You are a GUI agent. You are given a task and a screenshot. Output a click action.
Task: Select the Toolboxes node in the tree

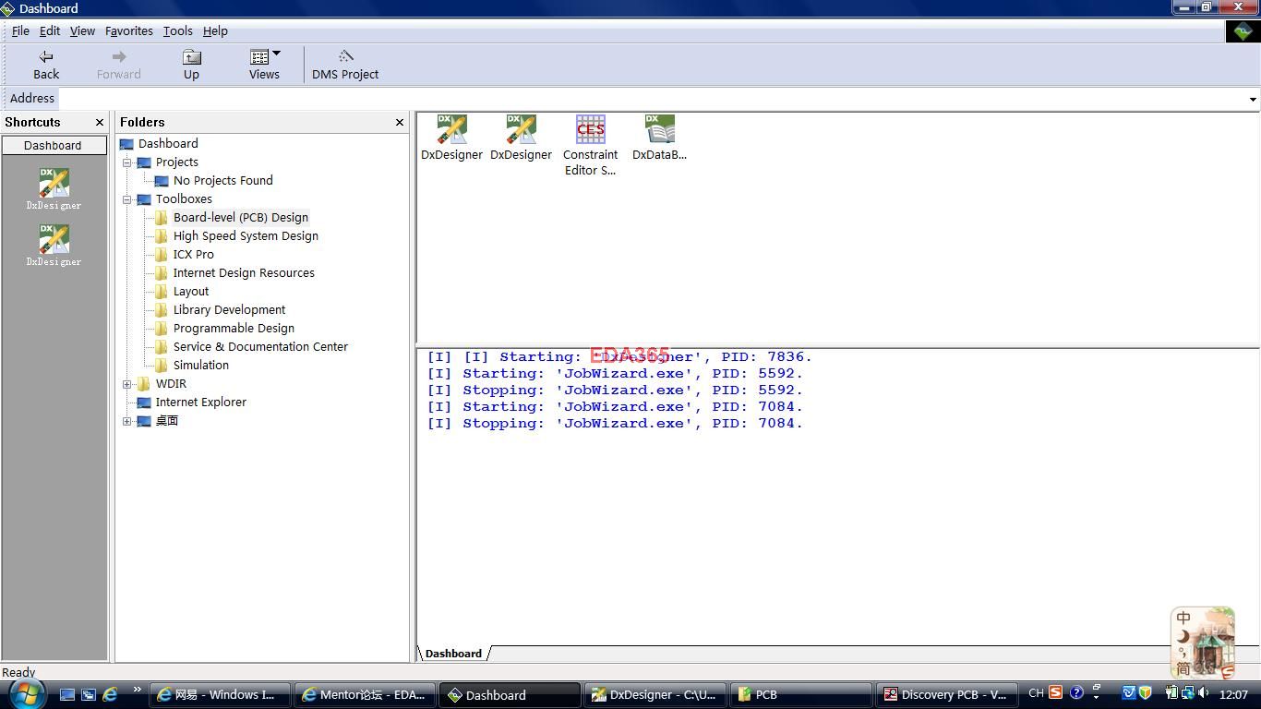(x=184, y=198)
